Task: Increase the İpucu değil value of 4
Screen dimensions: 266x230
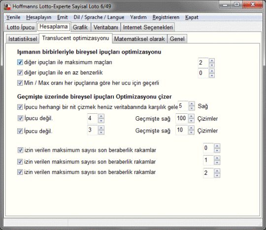Action: (101, 116)
